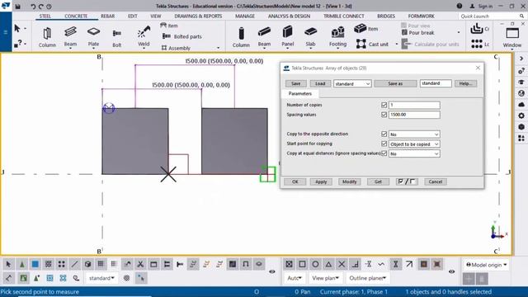Toggle the Copy to the opposite direction checkbox
This screenshot has height=297, width=528.
tap(384, 134)
